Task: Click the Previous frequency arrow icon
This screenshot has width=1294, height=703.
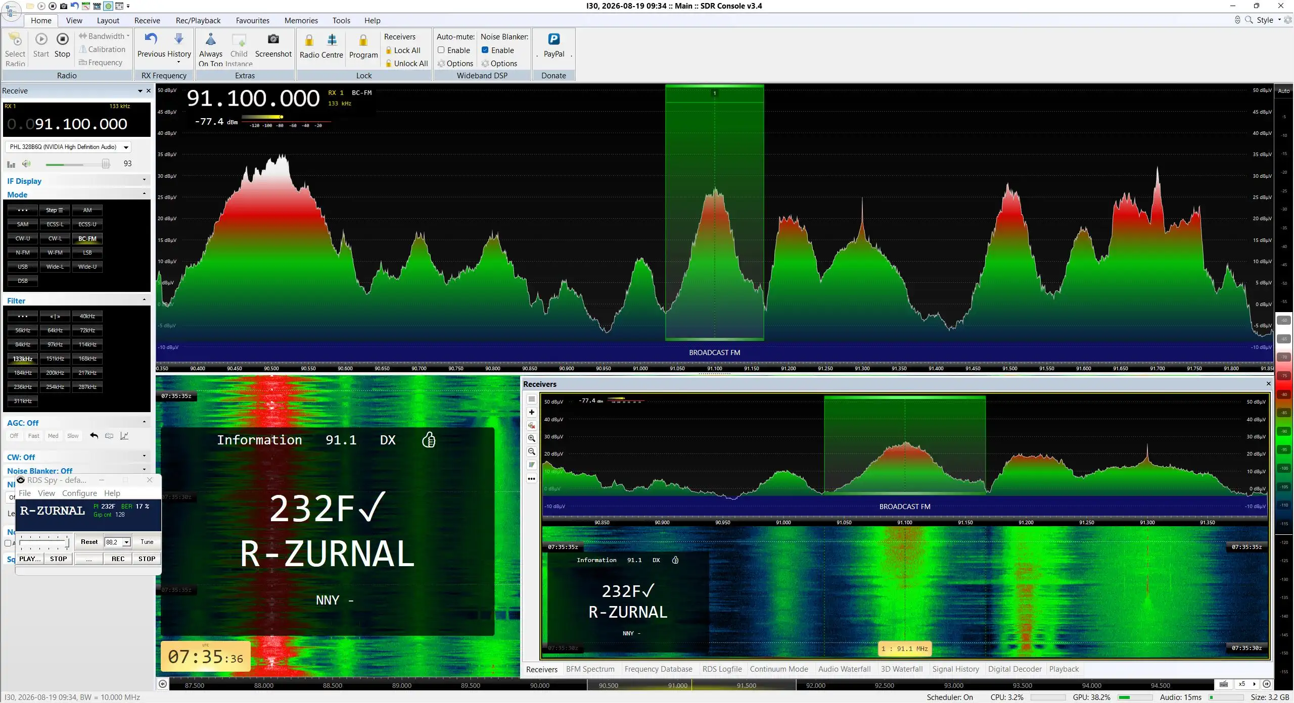Action: pos(151,39)
